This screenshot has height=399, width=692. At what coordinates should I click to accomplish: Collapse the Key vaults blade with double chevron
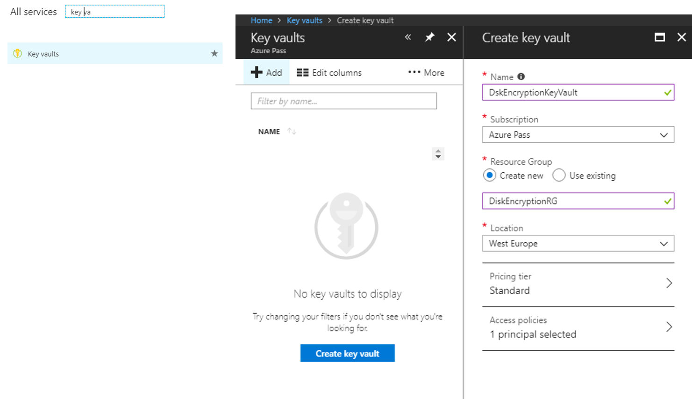coord(408,37)
